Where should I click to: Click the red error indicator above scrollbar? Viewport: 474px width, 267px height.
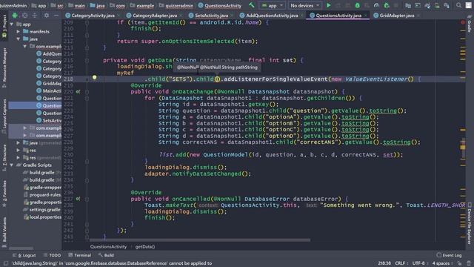pos(463,22)
